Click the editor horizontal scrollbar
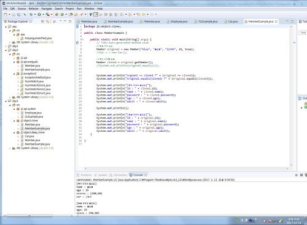307x225 pixels. tap(186, 169)
